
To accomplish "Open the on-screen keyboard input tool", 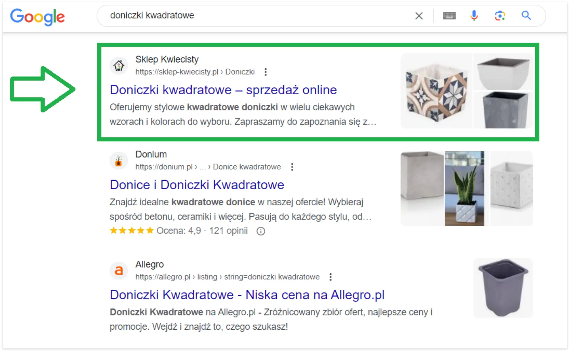I will 449,16.
